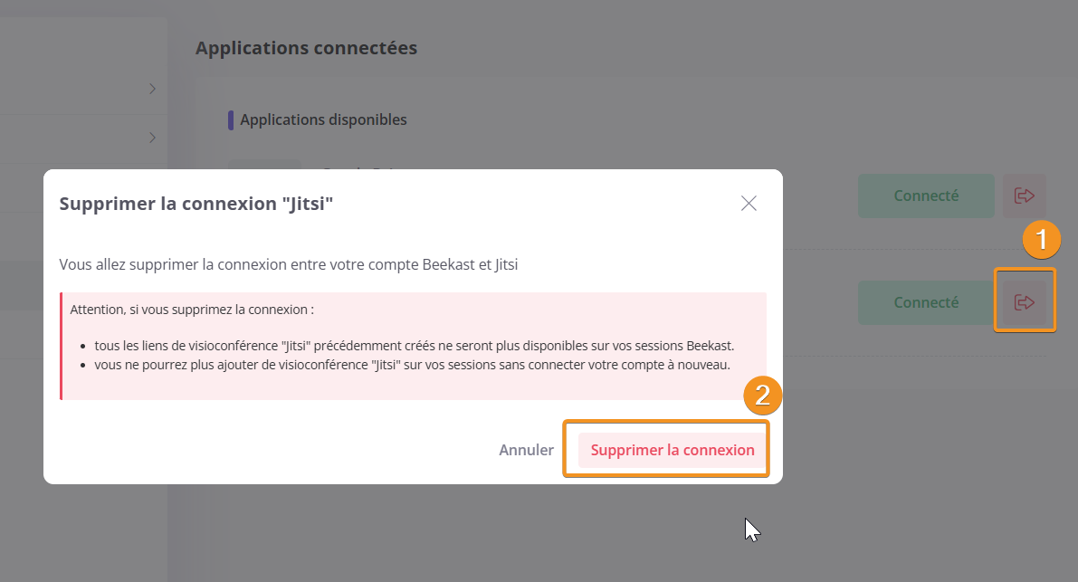Screen dimensions: 1078x582
Task: Click the red left border of warning box
Action: pyautogui.click(x=61, y=346)
